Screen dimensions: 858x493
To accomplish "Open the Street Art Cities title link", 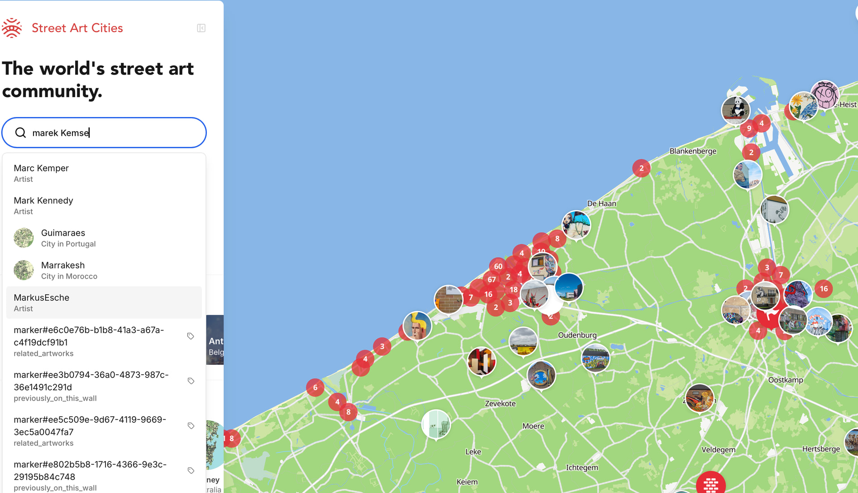I will click(x=77, y=28).
